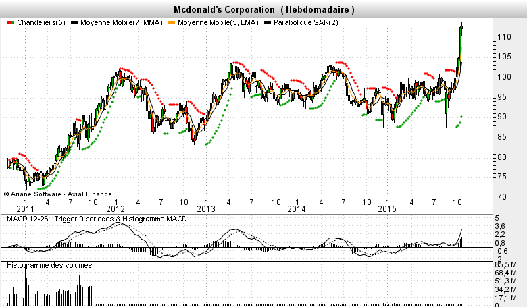Image resolution: width=527 pixels, height=307 pixels.
Task: Click the 0,8 MACD axis value
Action: pos(500,244)
